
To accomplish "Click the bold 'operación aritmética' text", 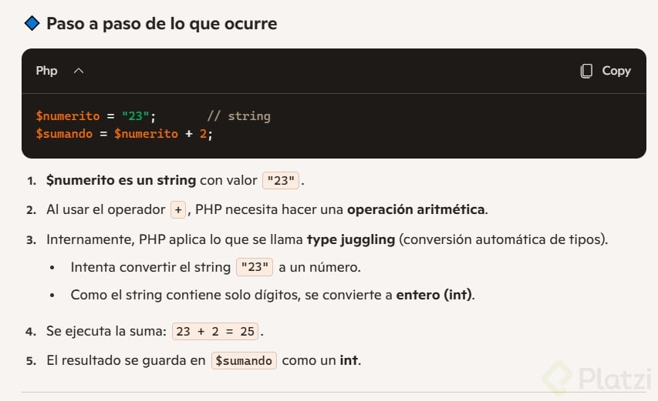I will 415,209.
